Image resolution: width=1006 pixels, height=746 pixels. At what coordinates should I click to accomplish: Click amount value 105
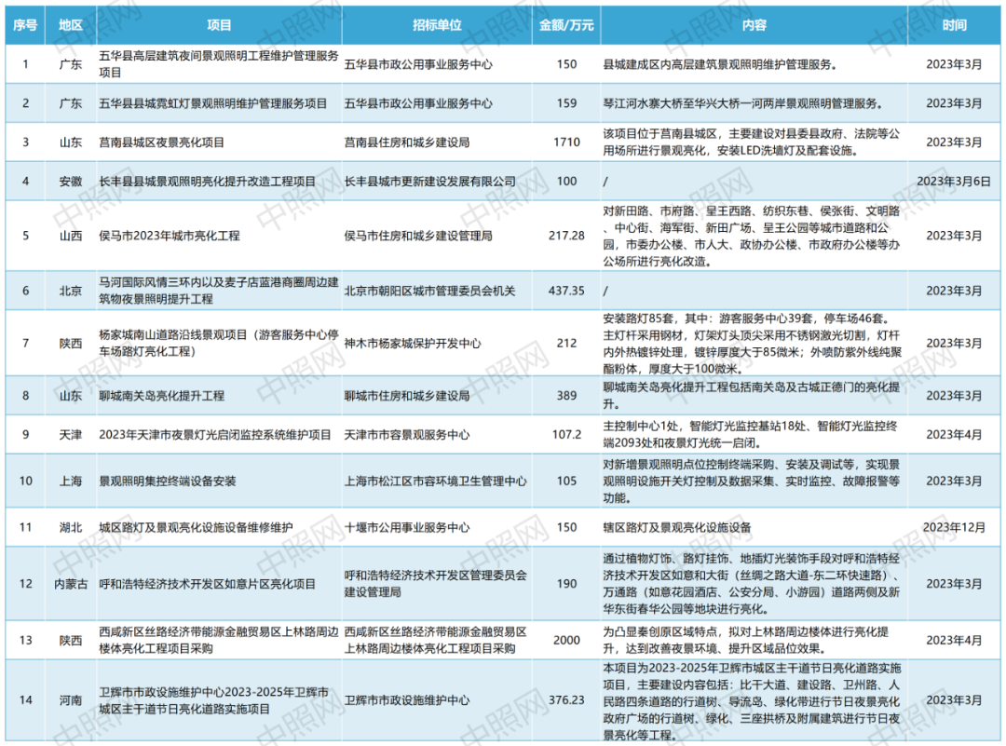click(566, 482)
